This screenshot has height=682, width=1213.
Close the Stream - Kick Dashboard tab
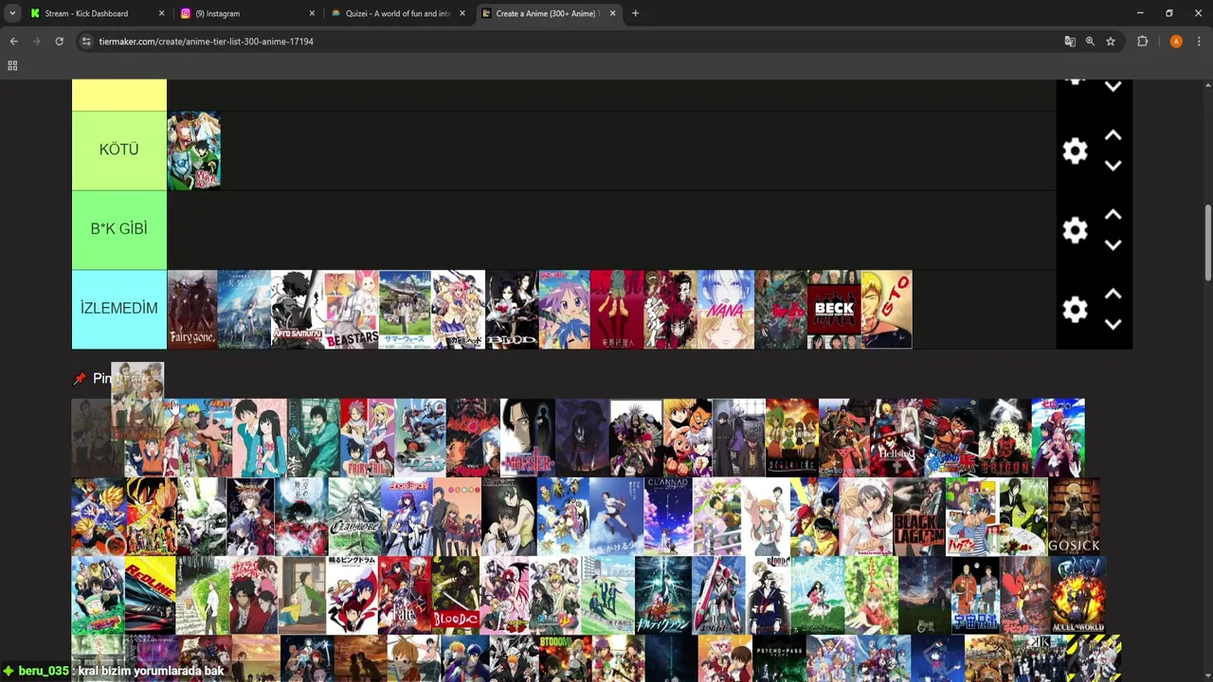161,13
